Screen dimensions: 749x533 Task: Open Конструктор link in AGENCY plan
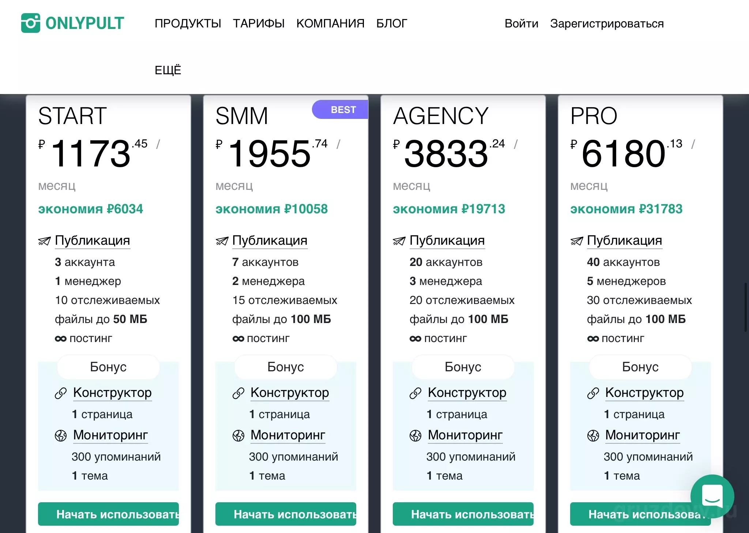click(x=467, y=393)
